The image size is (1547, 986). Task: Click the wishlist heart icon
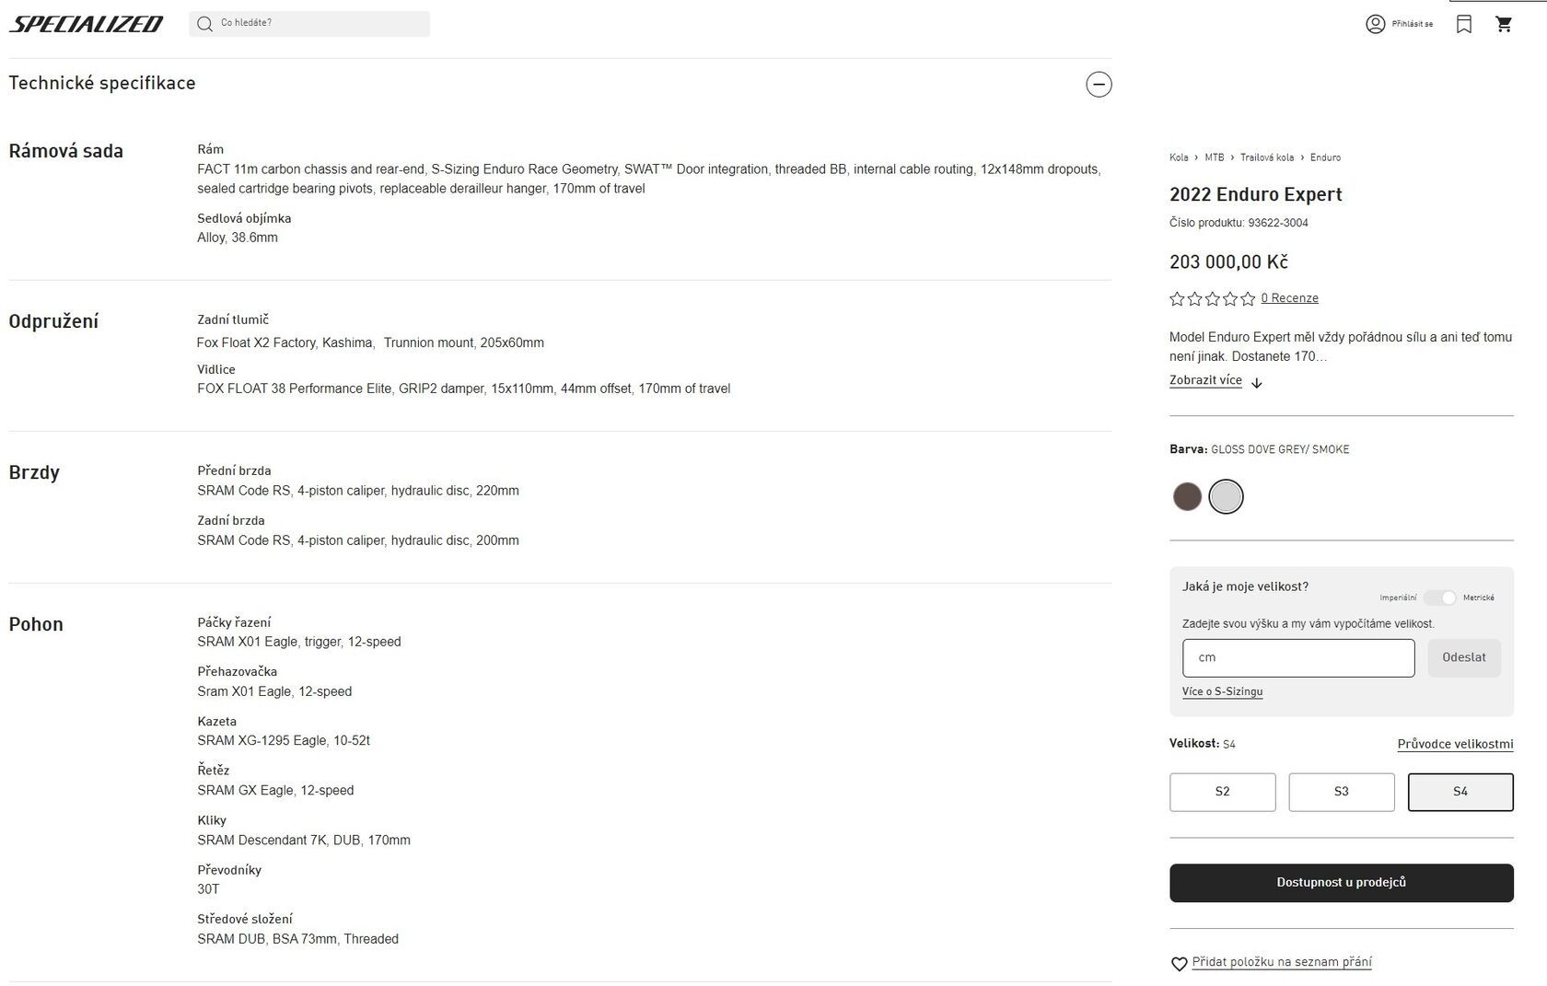1179,964
